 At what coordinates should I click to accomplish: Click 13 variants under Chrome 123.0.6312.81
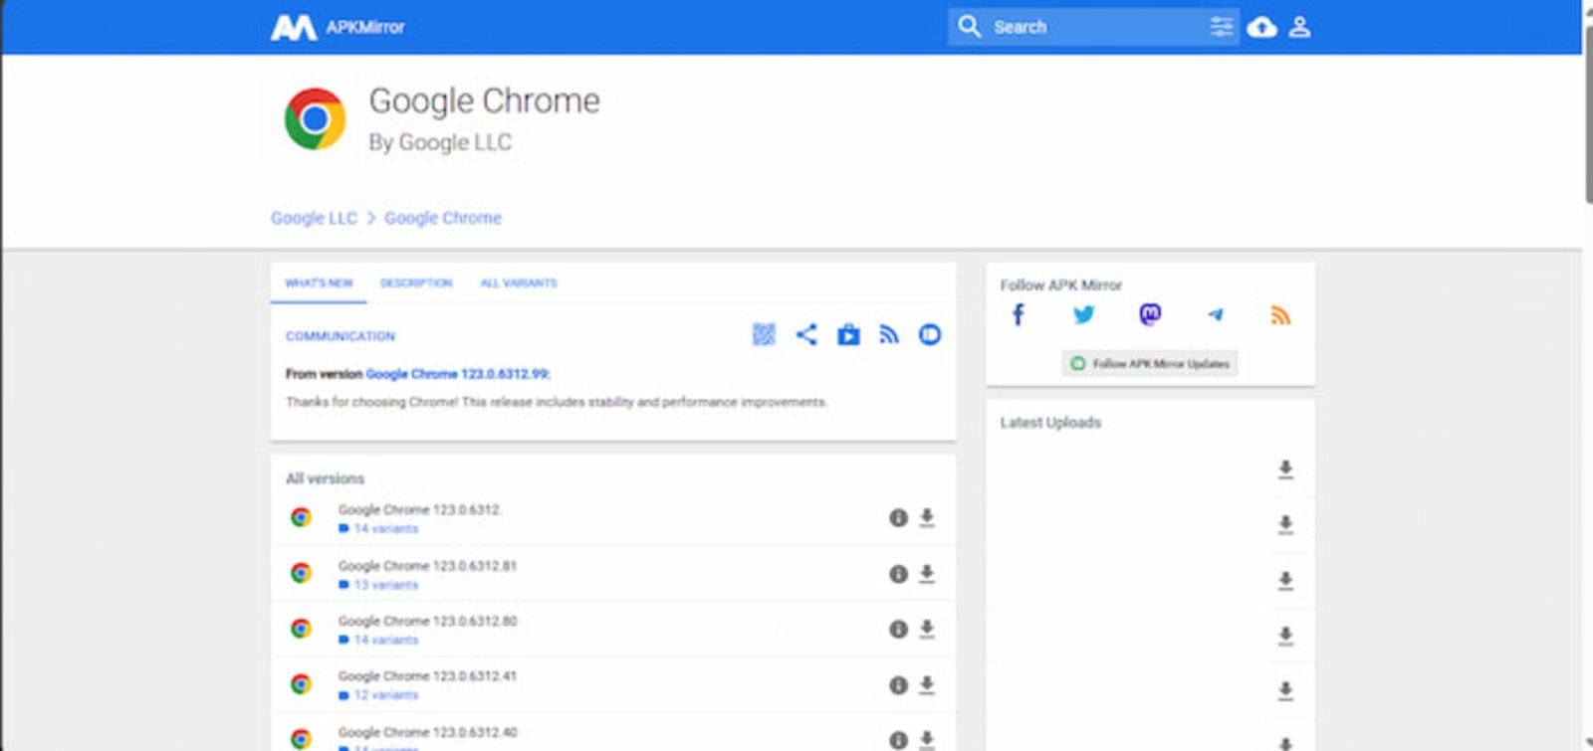(386, 585)
